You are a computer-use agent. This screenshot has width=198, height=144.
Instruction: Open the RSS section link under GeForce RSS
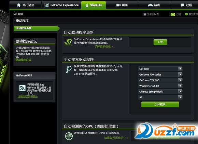pyautogui.click(x=28, y=96)
